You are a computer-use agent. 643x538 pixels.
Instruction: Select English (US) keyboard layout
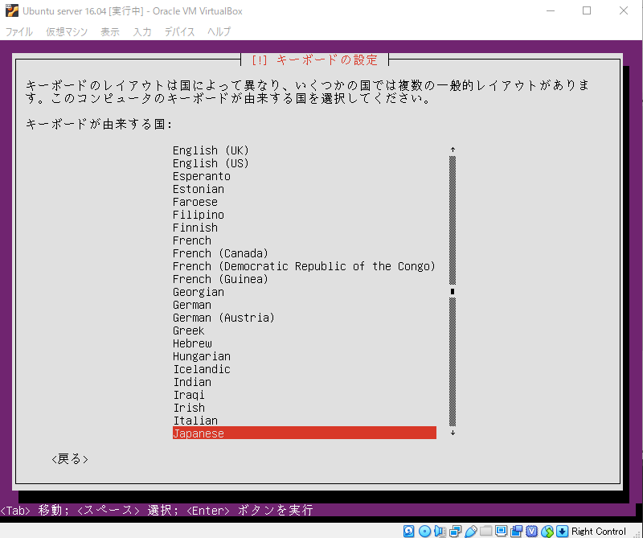pyautogui.click(x=305, y=163)
